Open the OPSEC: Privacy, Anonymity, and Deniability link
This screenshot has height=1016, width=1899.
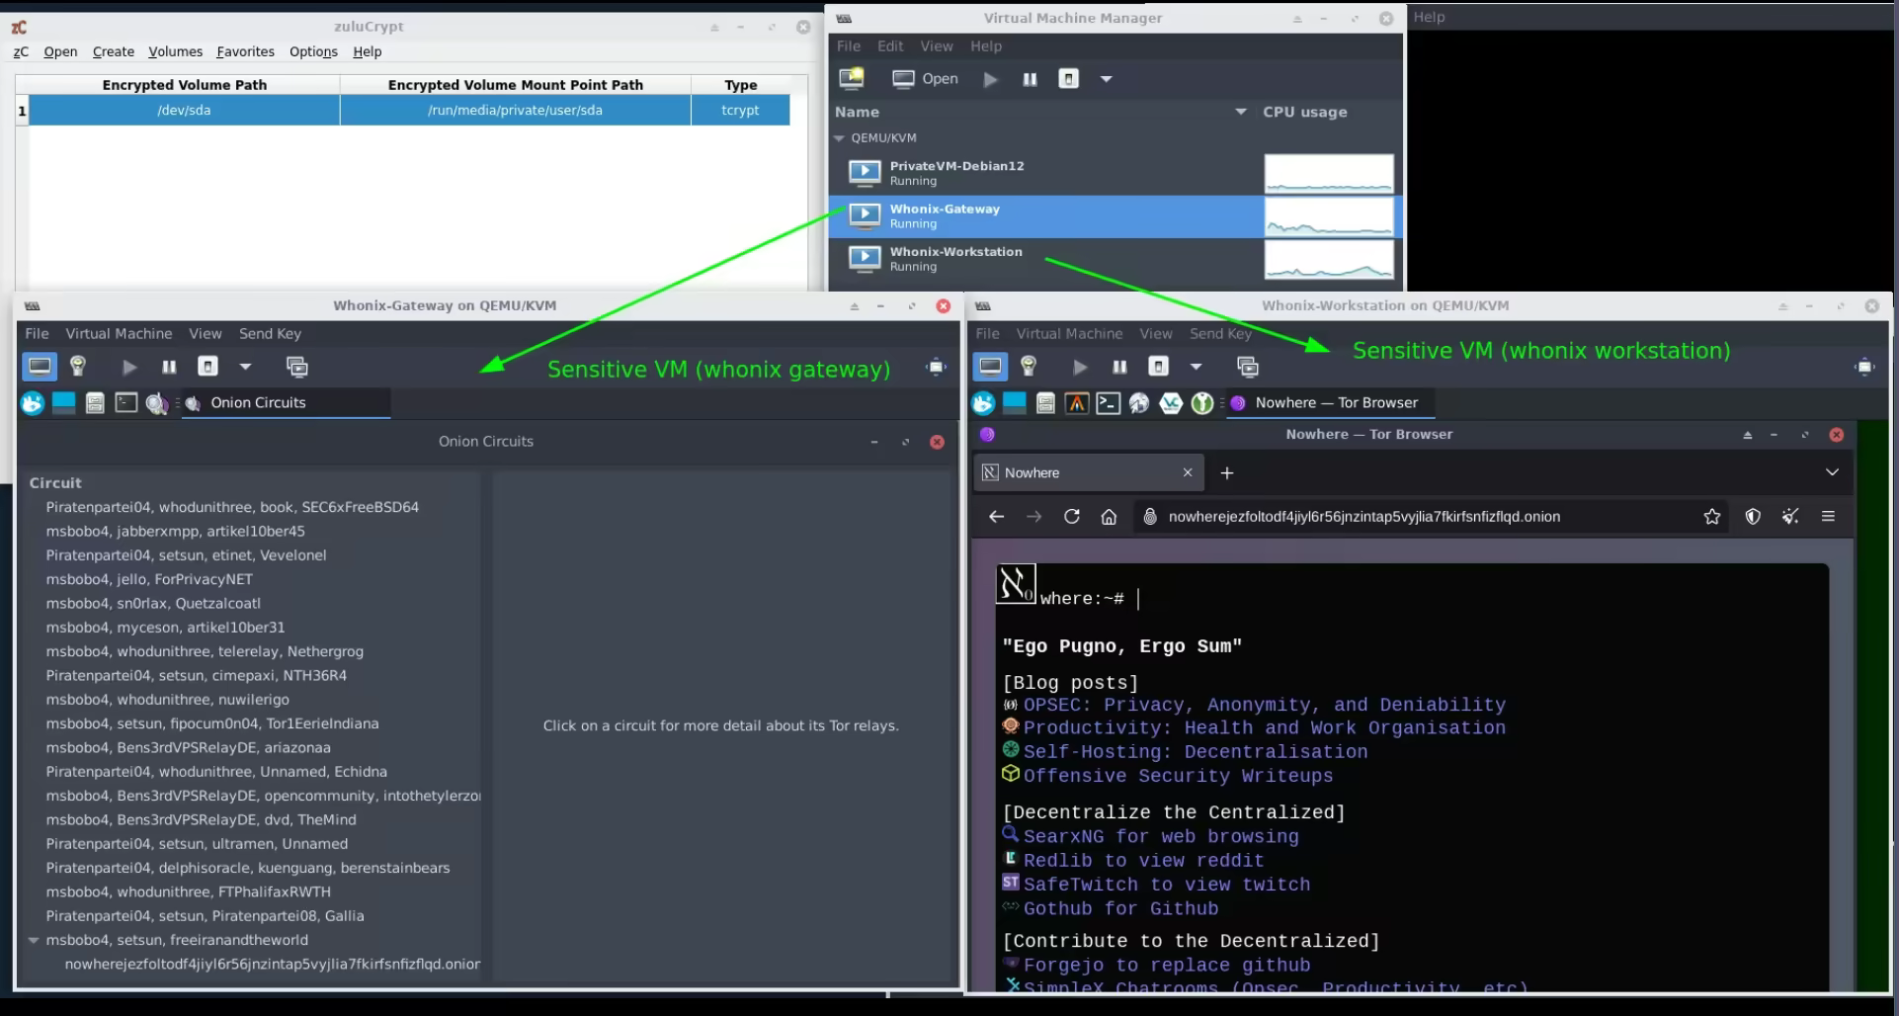click(1264, 705)
